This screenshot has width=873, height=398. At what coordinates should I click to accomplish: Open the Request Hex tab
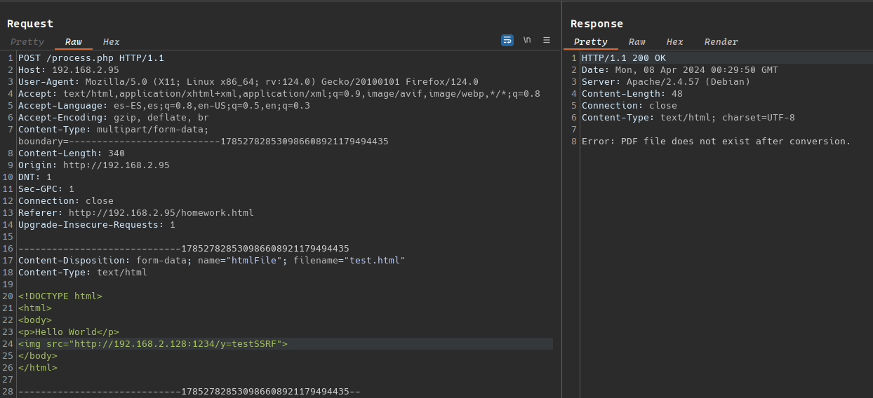112,42
